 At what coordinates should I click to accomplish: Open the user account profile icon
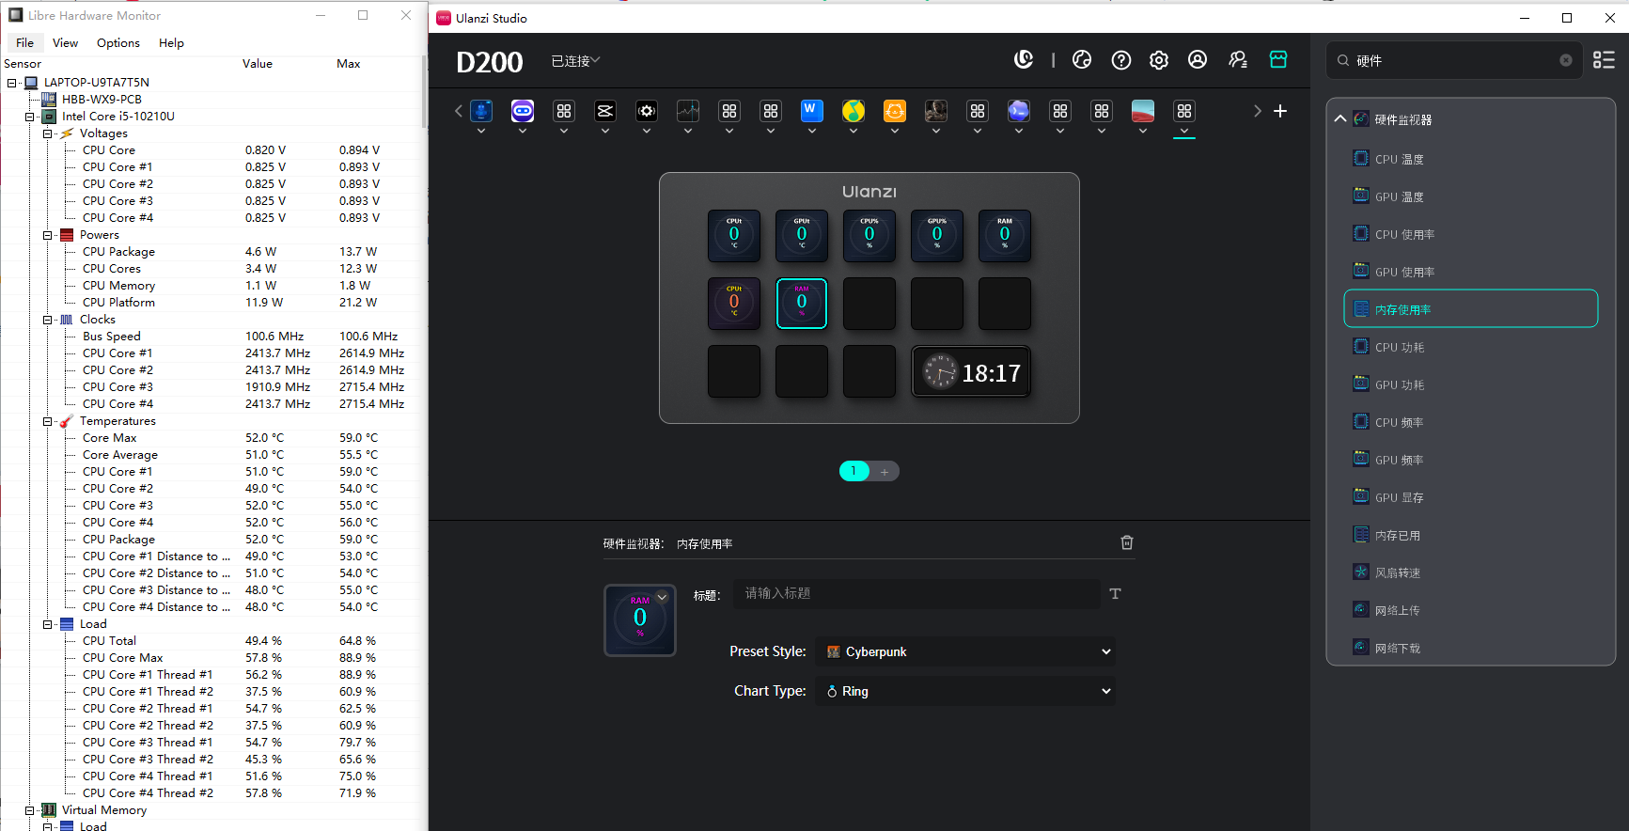pyautogui.click(x=1198, y=60)
